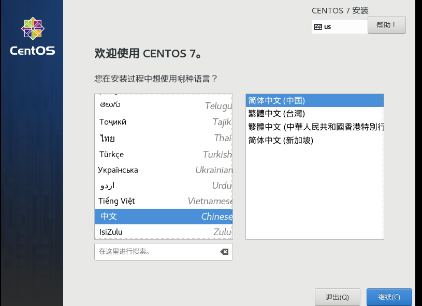Choose 简体中文 (中国) locale
The width and height of the screenshot is (422, 306).
coord(315,100)
